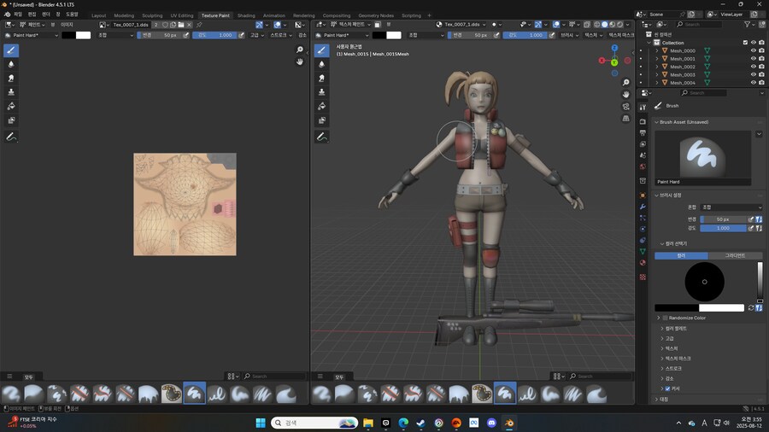
Task: Switch to the Modeling workspace tab
Action: (124, 15)
